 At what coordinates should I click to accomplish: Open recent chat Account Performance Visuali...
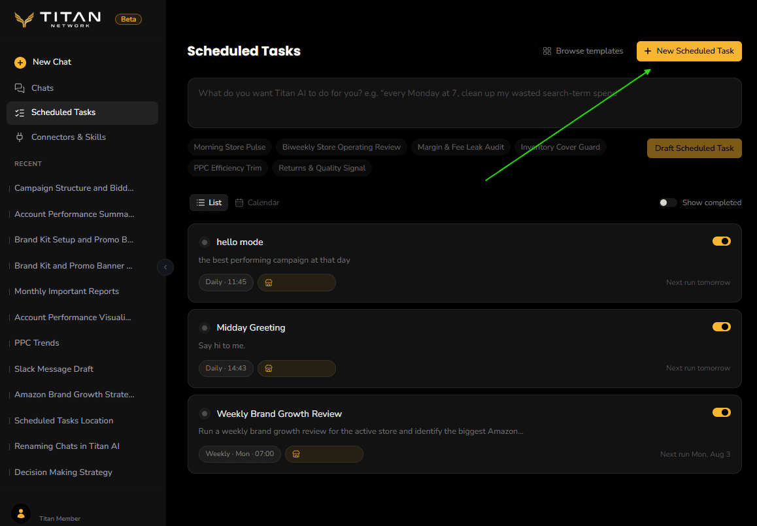pyautogui.click(x=73, y=318)
